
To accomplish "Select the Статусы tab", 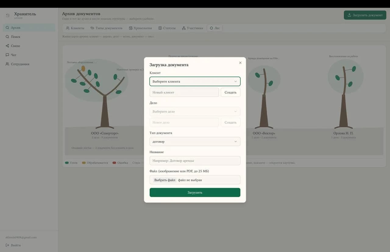I will coord(167,28).
